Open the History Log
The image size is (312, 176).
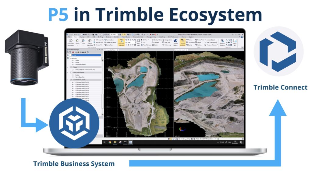pos(167,45)
